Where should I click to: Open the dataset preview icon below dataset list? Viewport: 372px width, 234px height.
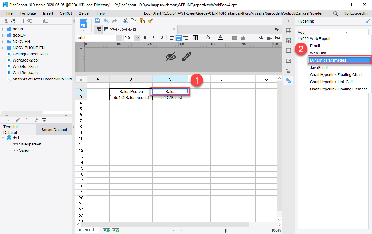pyautogui.click(x=35, y=120)
